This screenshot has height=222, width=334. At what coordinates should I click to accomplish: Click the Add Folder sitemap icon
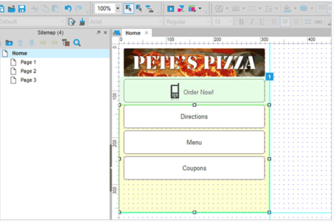9,43
